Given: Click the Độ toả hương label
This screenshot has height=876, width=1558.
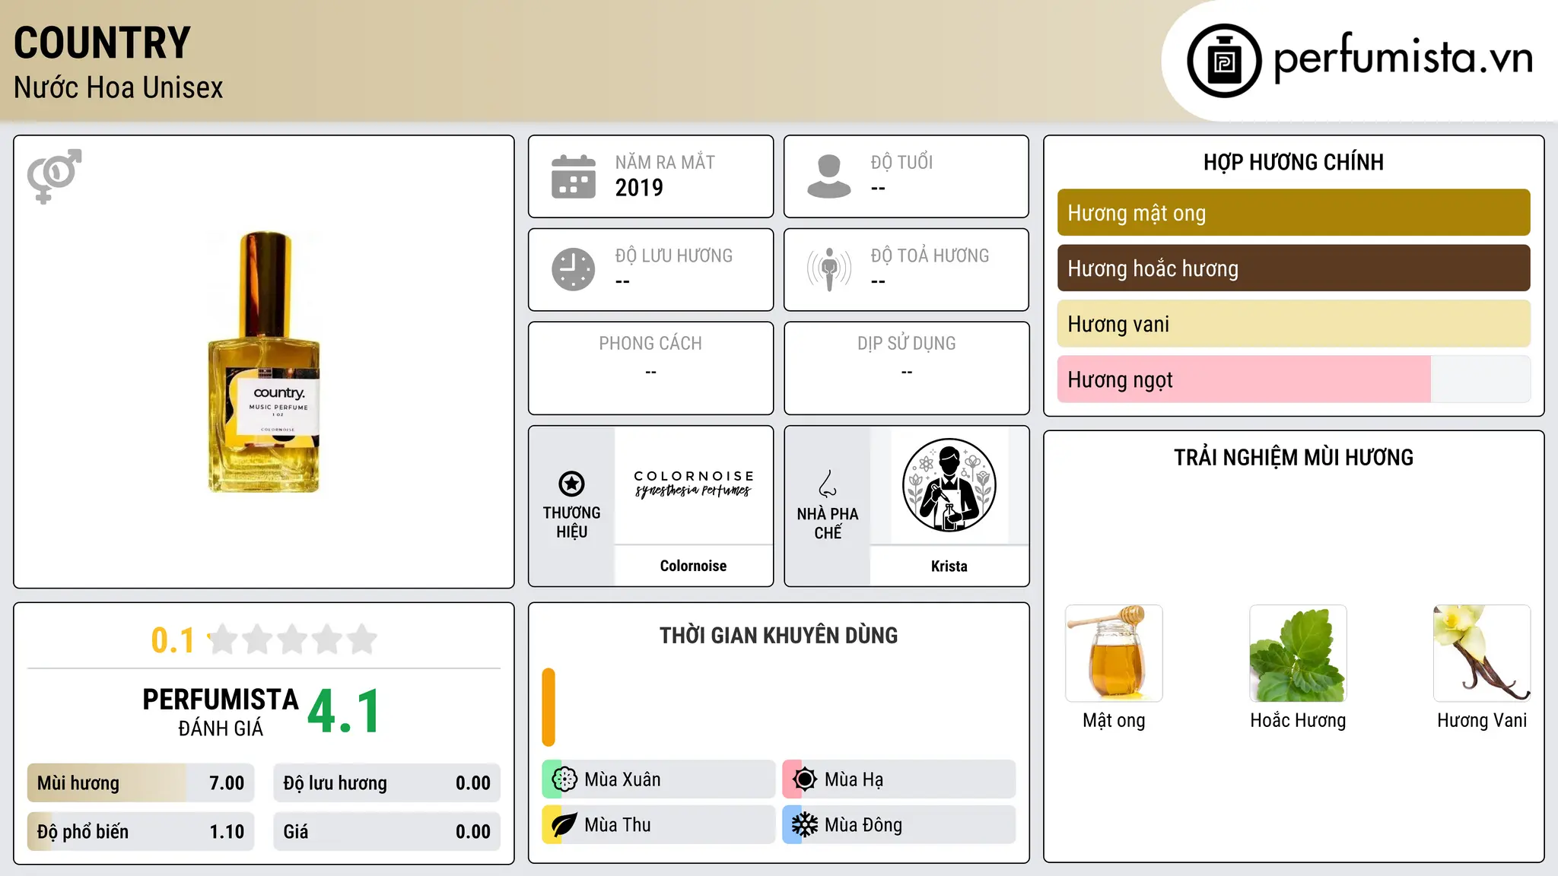Looking at the screenshot, I should point(930,255).
